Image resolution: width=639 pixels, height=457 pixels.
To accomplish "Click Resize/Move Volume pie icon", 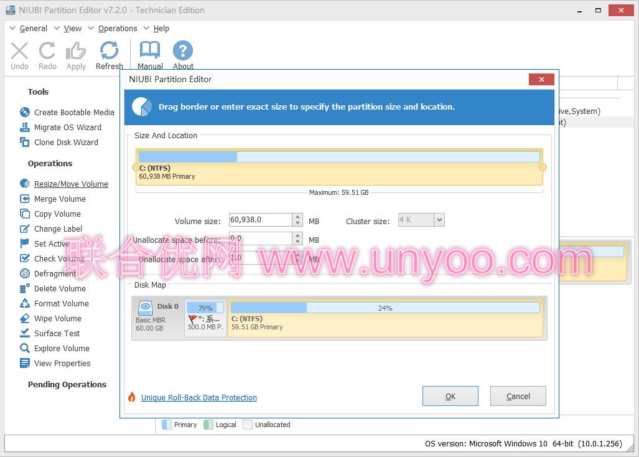I will [25, 184].
